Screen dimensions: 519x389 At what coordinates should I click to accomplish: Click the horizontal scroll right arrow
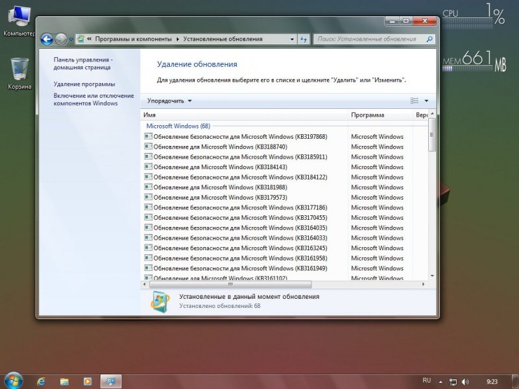[x=424, y=284]
